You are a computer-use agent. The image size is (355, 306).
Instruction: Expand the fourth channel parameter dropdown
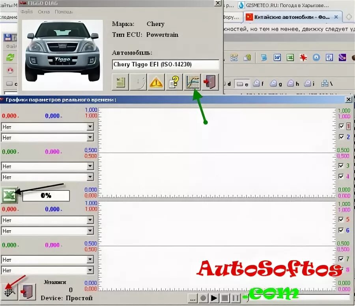click(47, 177)
